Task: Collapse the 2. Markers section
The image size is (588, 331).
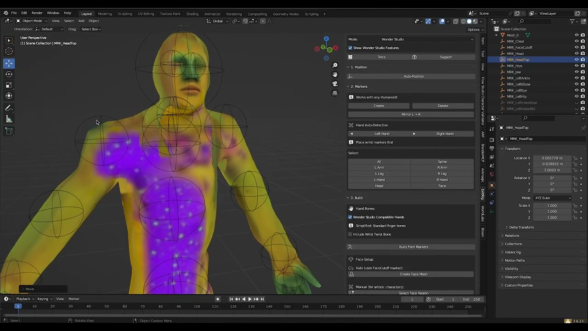Action: point(359,86)
